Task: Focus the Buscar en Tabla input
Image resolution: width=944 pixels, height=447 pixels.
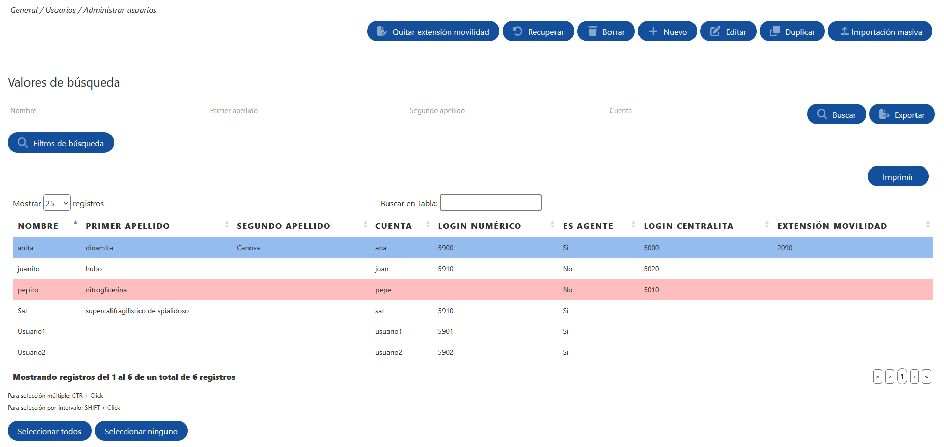Action: pyautogui.click(x=491, y=203)
